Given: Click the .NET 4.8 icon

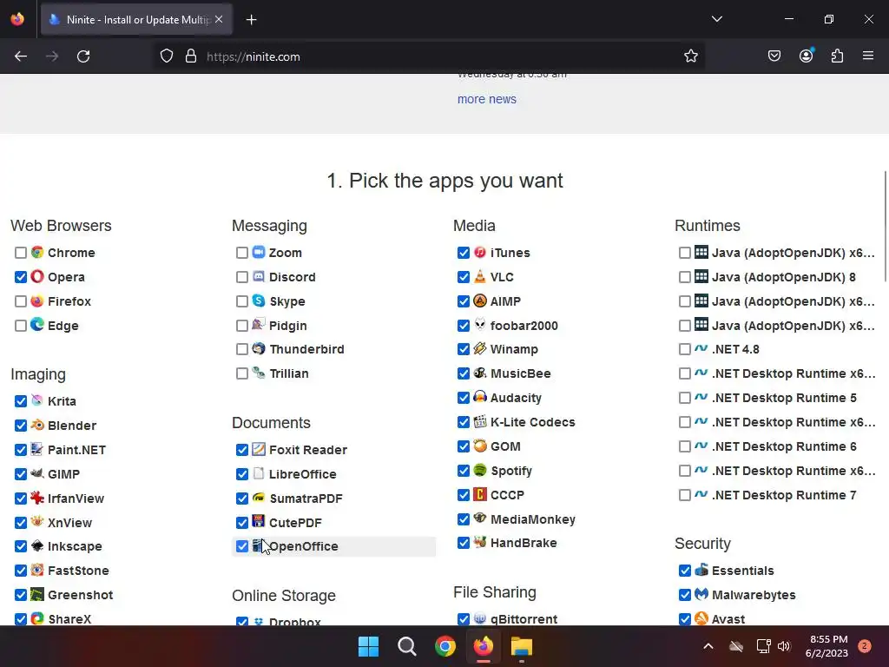Looking at the screenshot, I should (701, 349).
